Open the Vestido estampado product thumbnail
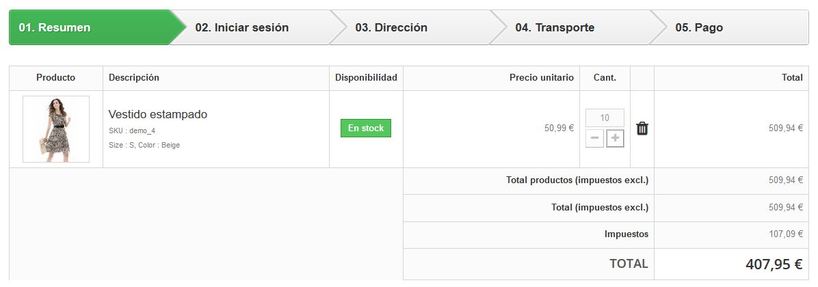Screen dimensions: 818x287 pyautogui.click(x=56, y=129)
